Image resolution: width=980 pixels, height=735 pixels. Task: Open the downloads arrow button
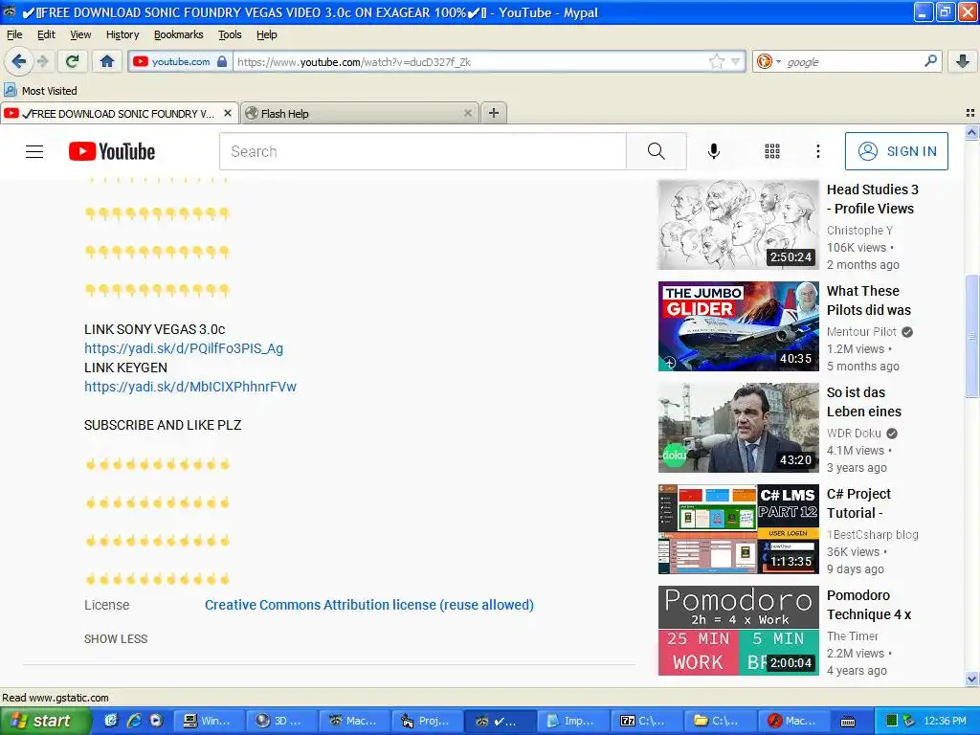tap(963, 61)
